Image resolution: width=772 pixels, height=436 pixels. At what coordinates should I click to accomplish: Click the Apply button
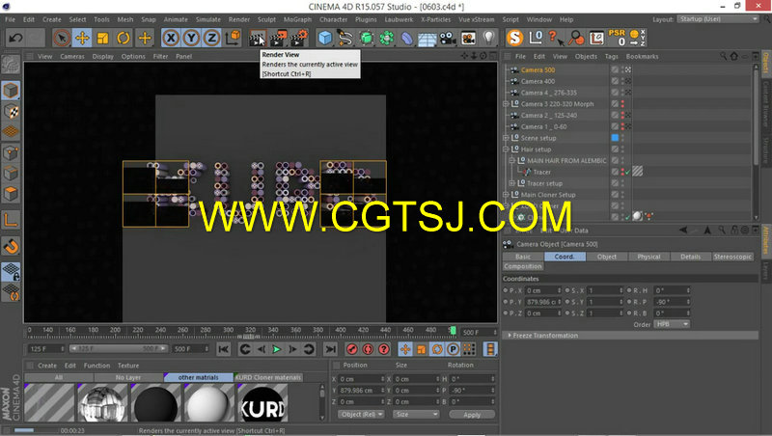[x=472, y=415]
